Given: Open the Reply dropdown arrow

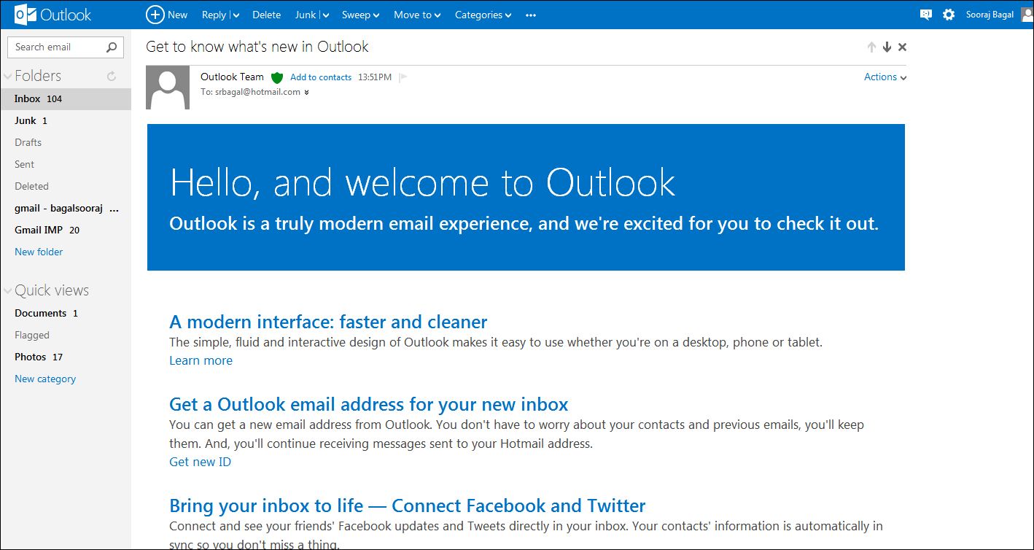Looking at the screenshot, I should (x=236, y=15).
